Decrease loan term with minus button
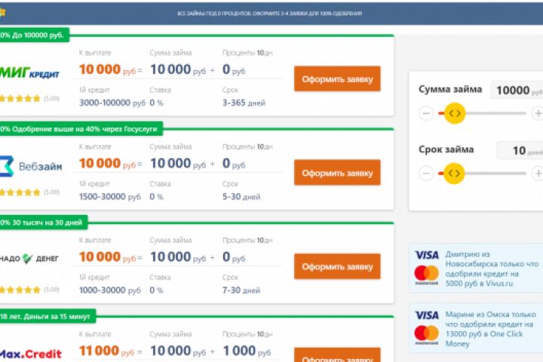This screenshot has width=543, height=362. tap(426, 173)
